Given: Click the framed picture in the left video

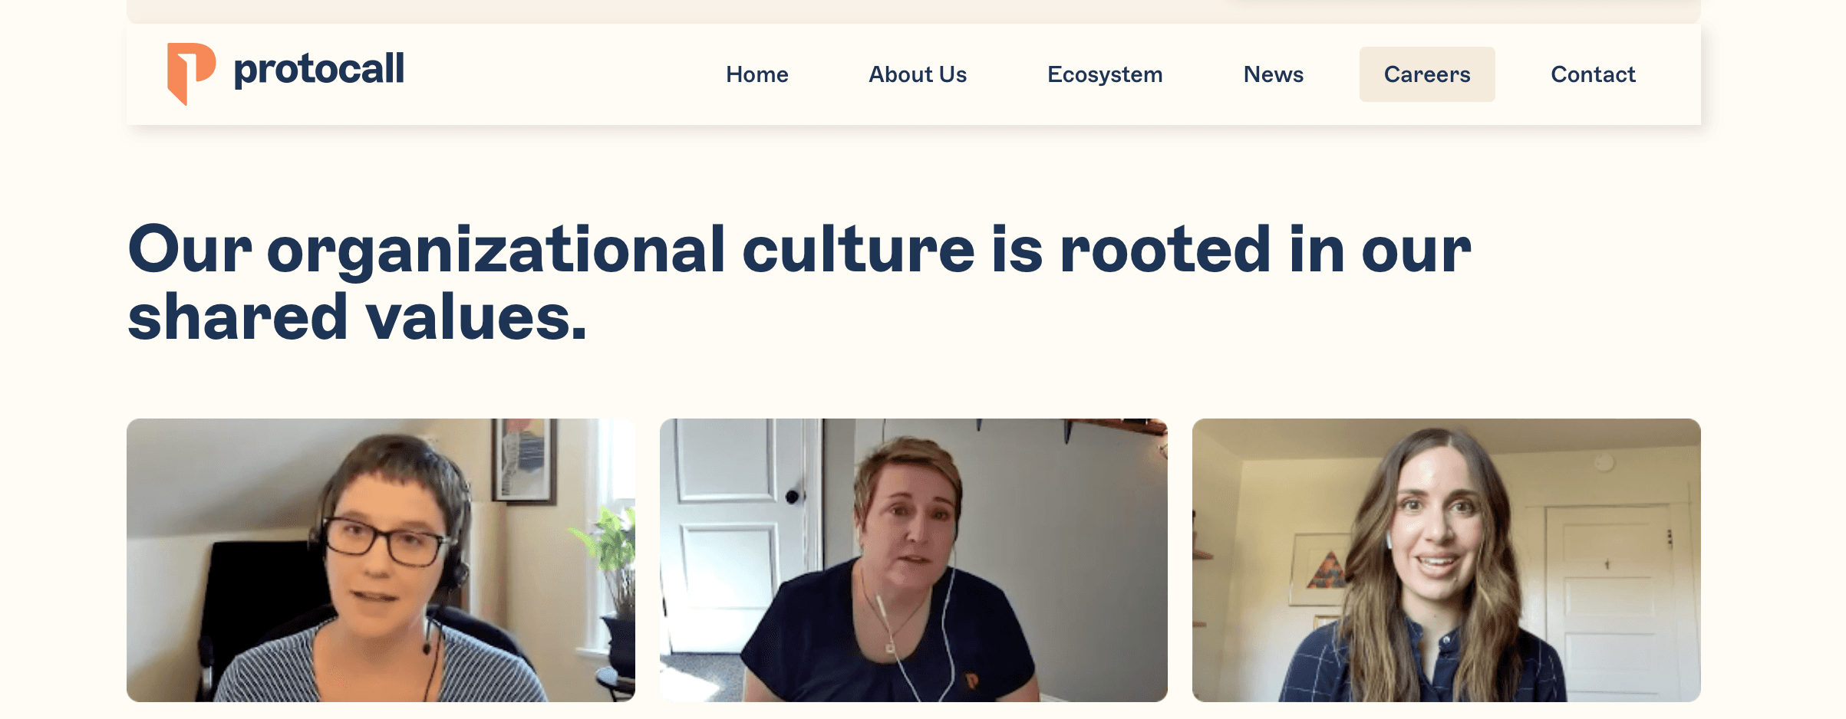Looking at the screenshot, I should pos(526,460).
